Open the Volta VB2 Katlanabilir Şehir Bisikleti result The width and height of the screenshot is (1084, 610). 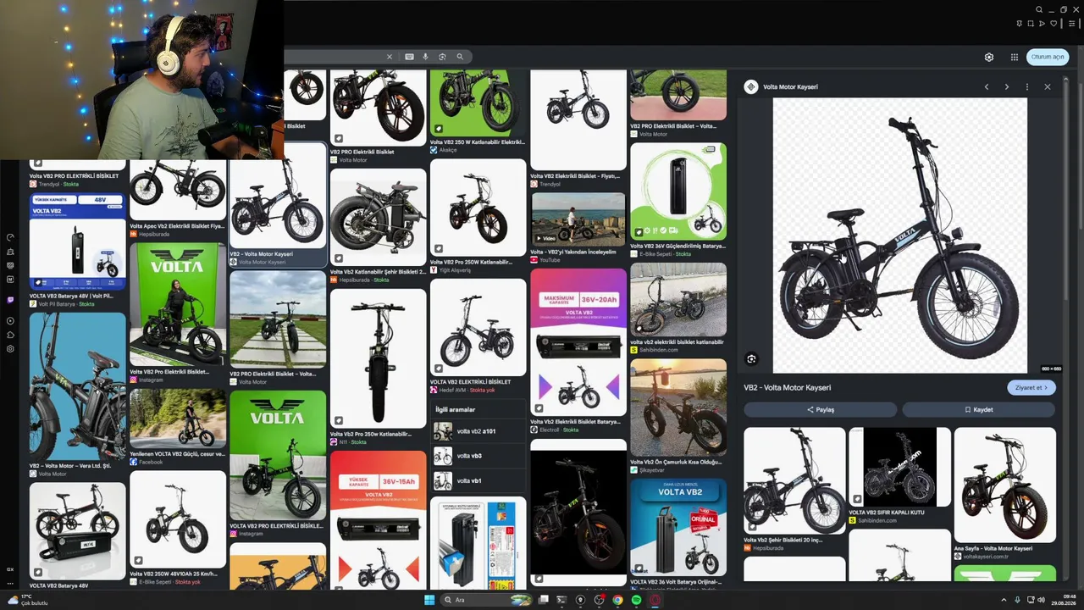[379, 225]
